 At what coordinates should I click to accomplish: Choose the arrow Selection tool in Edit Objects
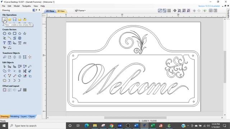[5, 66]
